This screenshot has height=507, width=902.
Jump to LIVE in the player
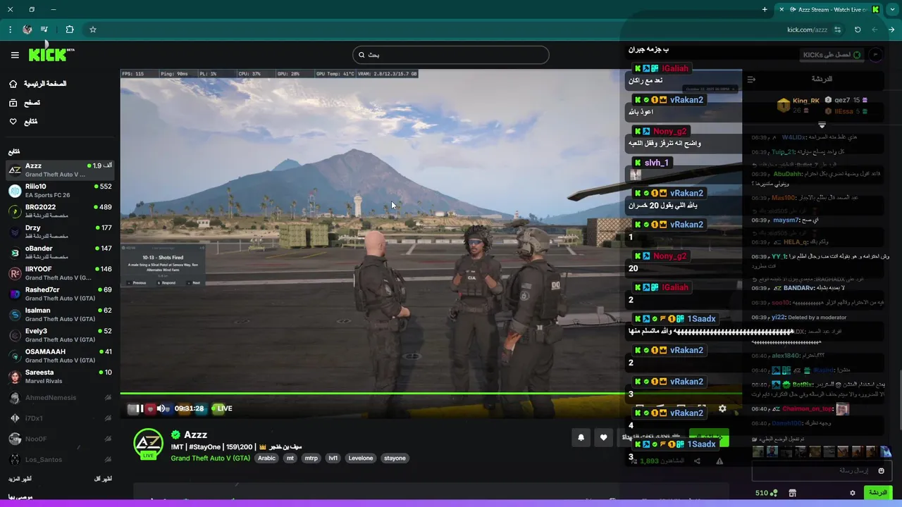coord(222,408)
